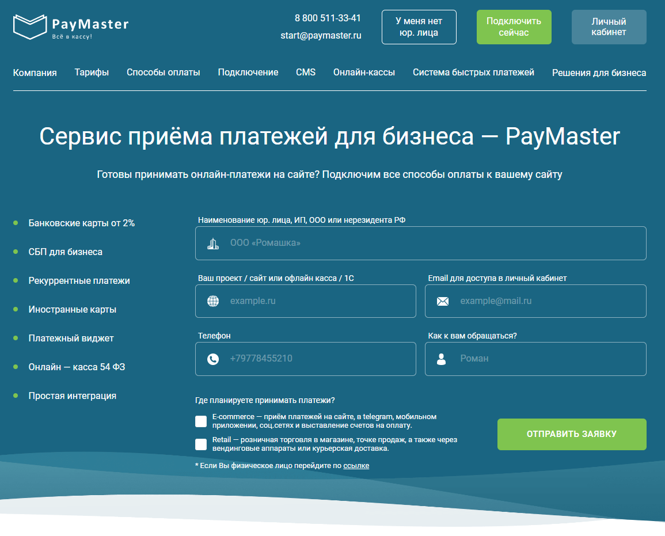The image size is (665, 536).
Task: Click the building icon in company name field
Action: click(213, 243)
